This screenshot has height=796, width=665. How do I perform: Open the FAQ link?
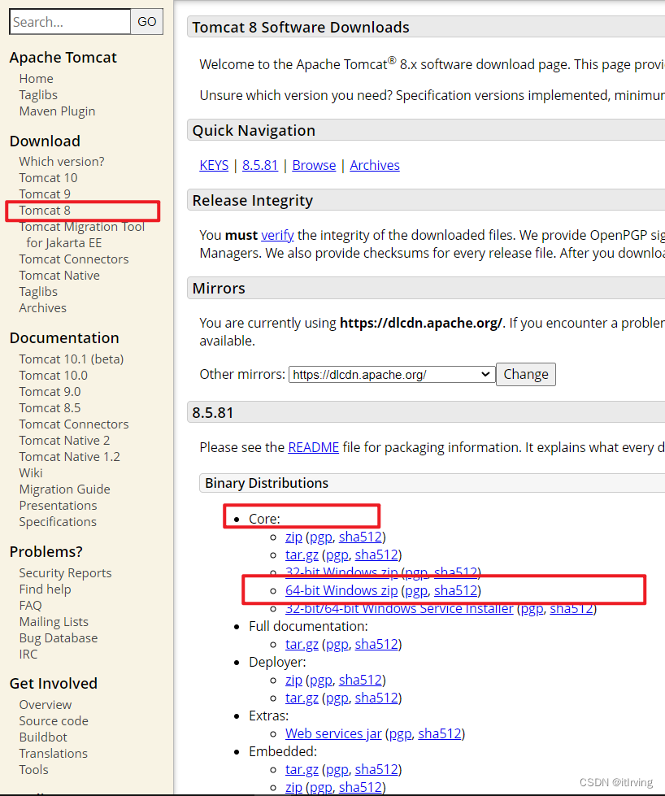click(x=30, y=605)
